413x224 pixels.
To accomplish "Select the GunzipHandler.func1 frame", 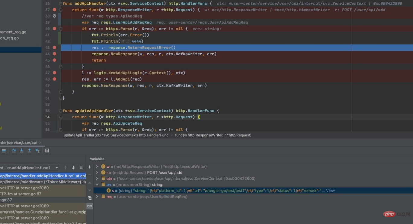I will (x=43, y=212).
